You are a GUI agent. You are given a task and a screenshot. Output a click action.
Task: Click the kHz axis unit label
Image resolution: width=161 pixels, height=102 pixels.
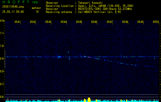click(x=2, y=21)
